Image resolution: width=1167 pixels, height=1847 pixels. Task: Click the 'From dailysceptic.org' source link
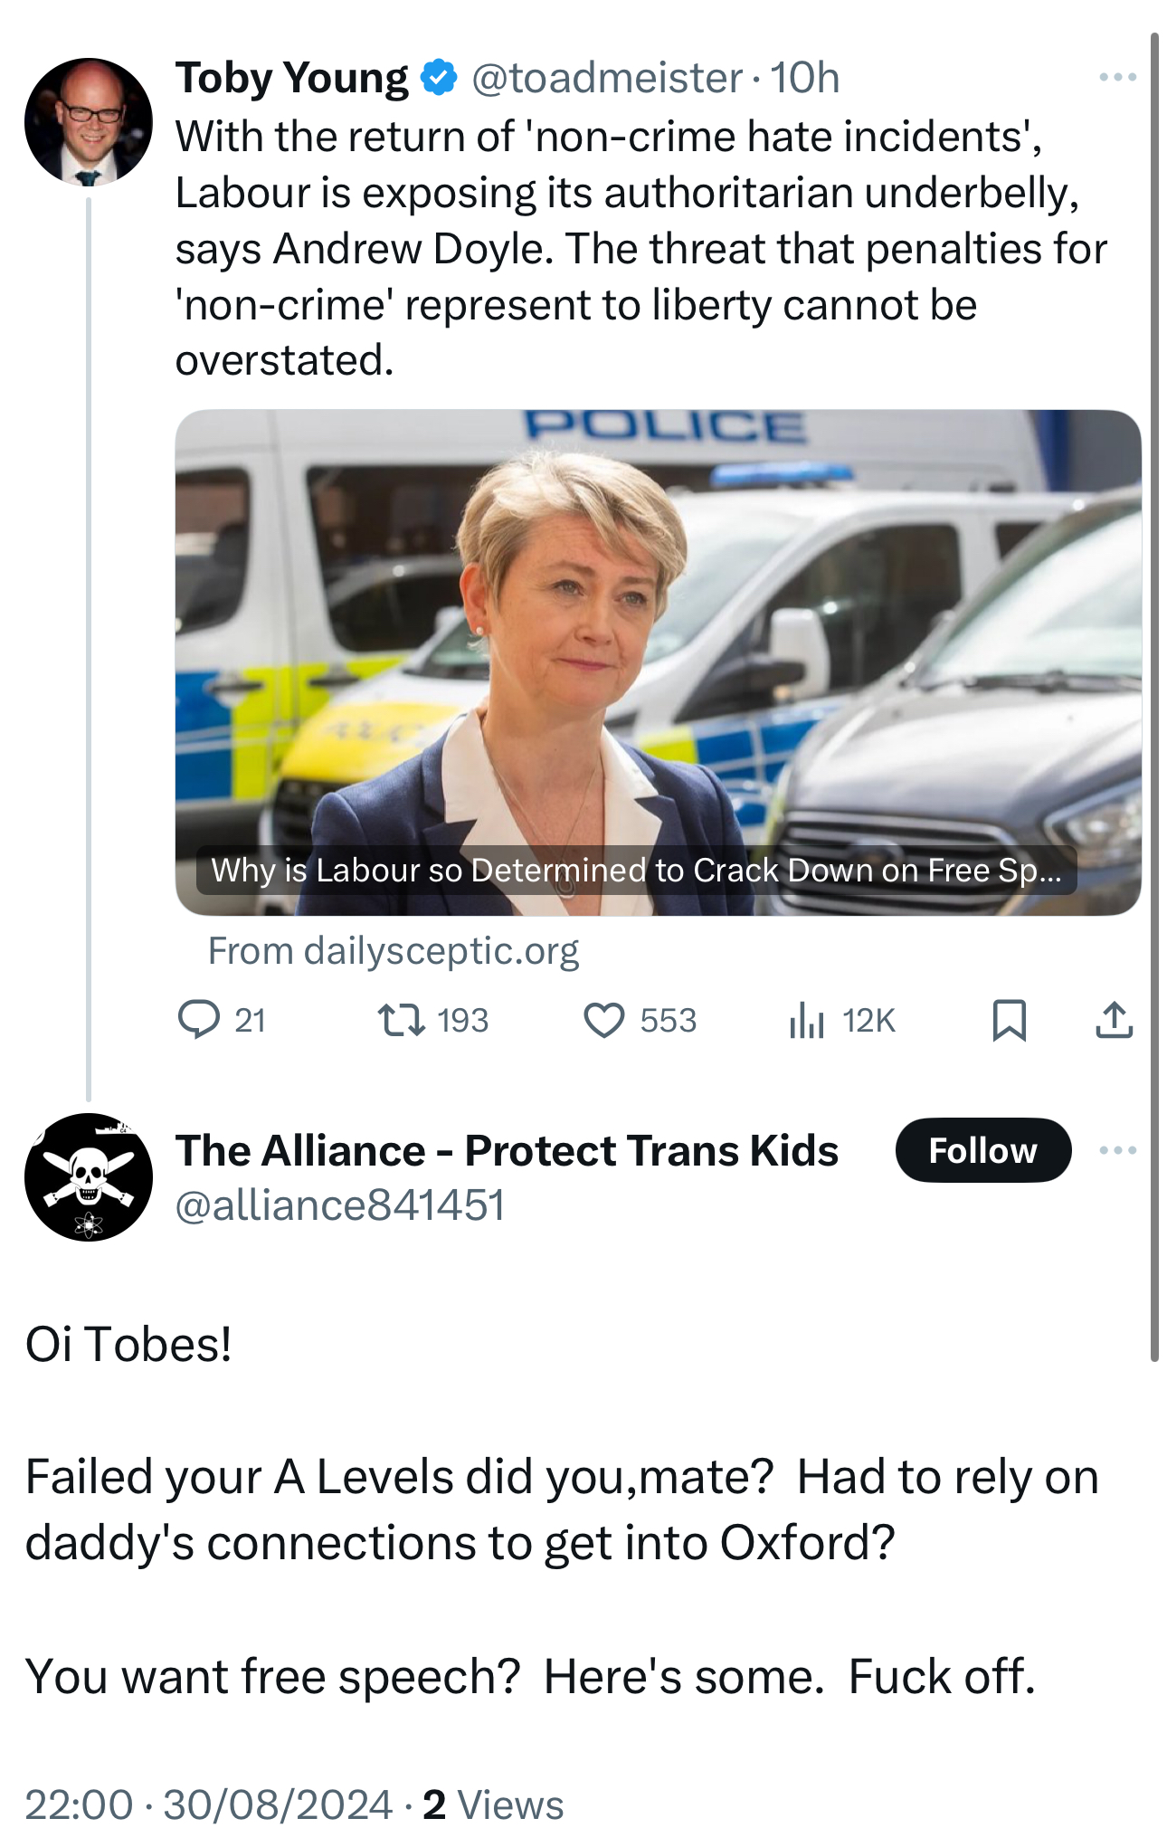point(394,951)
